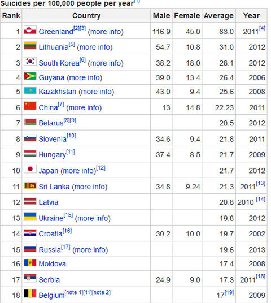Open the Lithuania country link

(54, 47)
